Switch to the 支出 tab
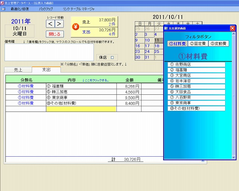Viewport: 239px width, 191px height. [46, 70]
